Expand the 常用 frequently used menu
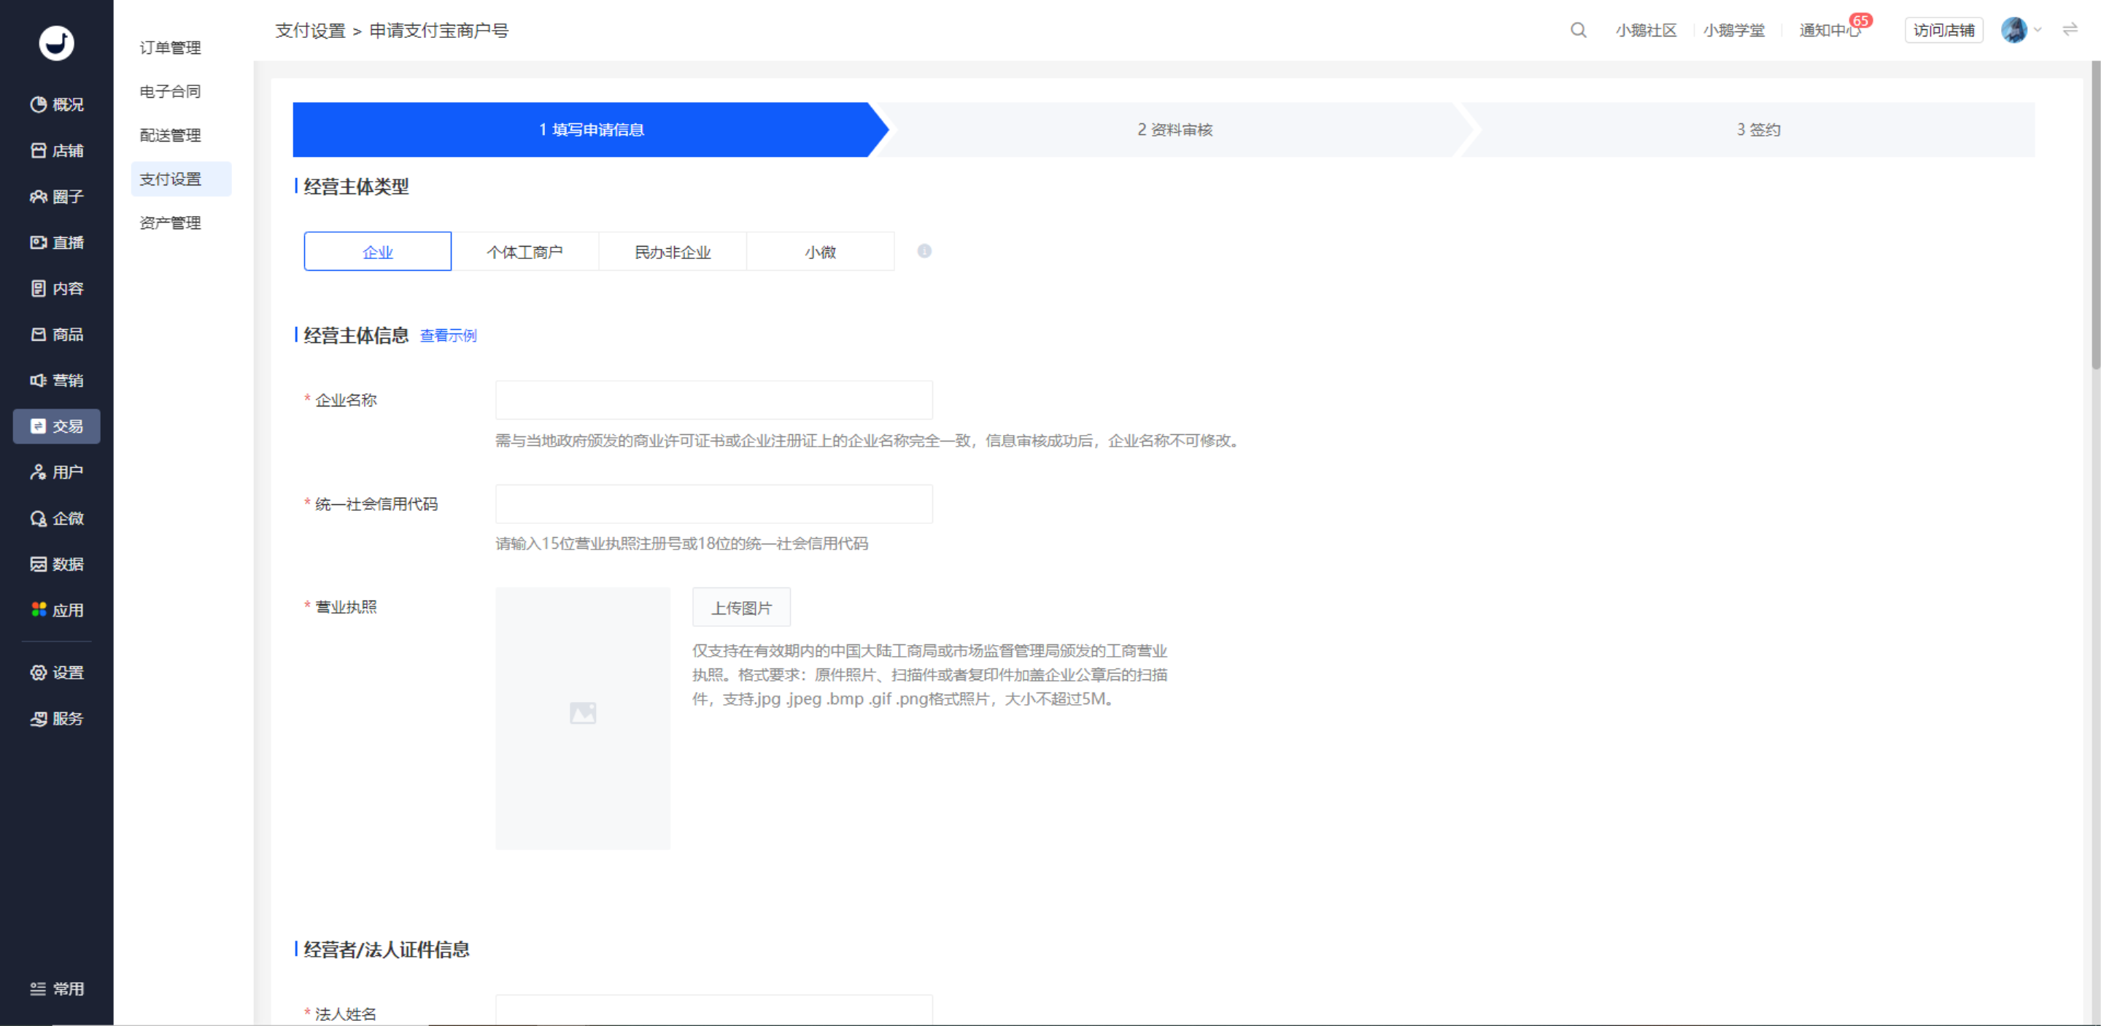 click(56, 989)
